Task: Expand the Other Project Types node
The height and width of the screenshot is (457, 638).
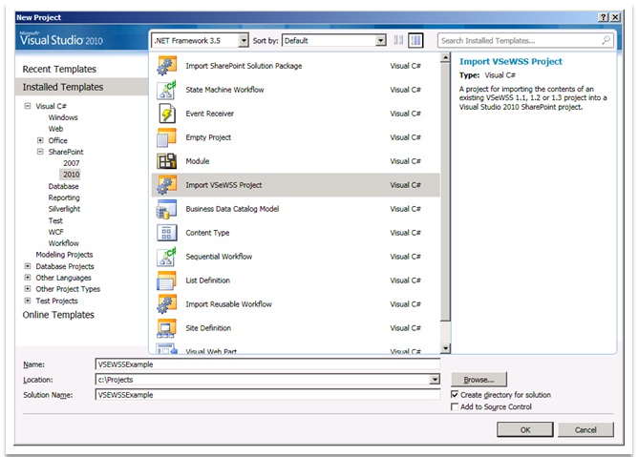Action: 28,289
